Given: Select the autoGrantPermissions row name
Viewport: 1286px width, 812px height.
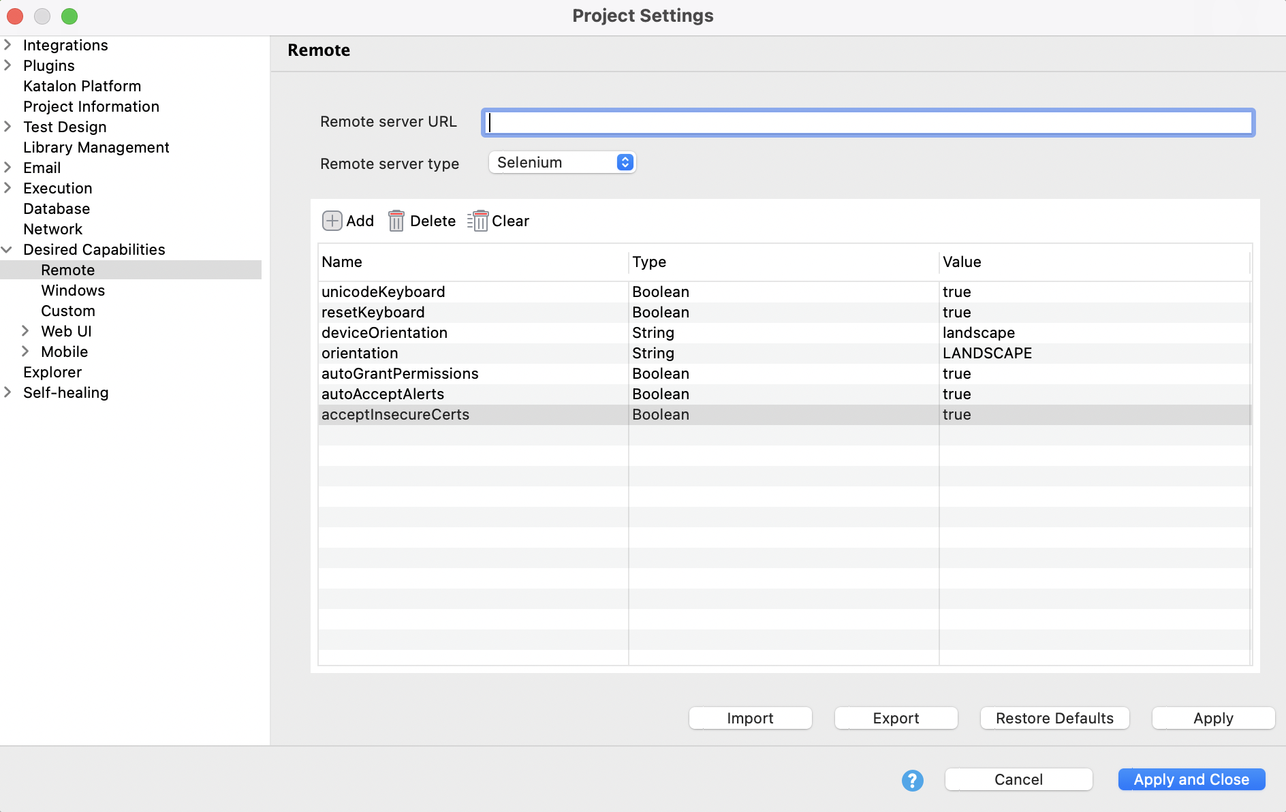Looking at the screenshot, I should [x=400, y=373].
